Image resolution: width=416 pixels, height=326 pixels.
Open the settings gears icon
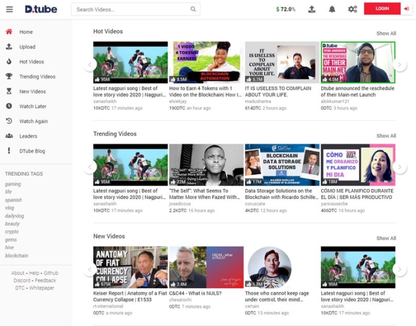(x=352, y=9)
